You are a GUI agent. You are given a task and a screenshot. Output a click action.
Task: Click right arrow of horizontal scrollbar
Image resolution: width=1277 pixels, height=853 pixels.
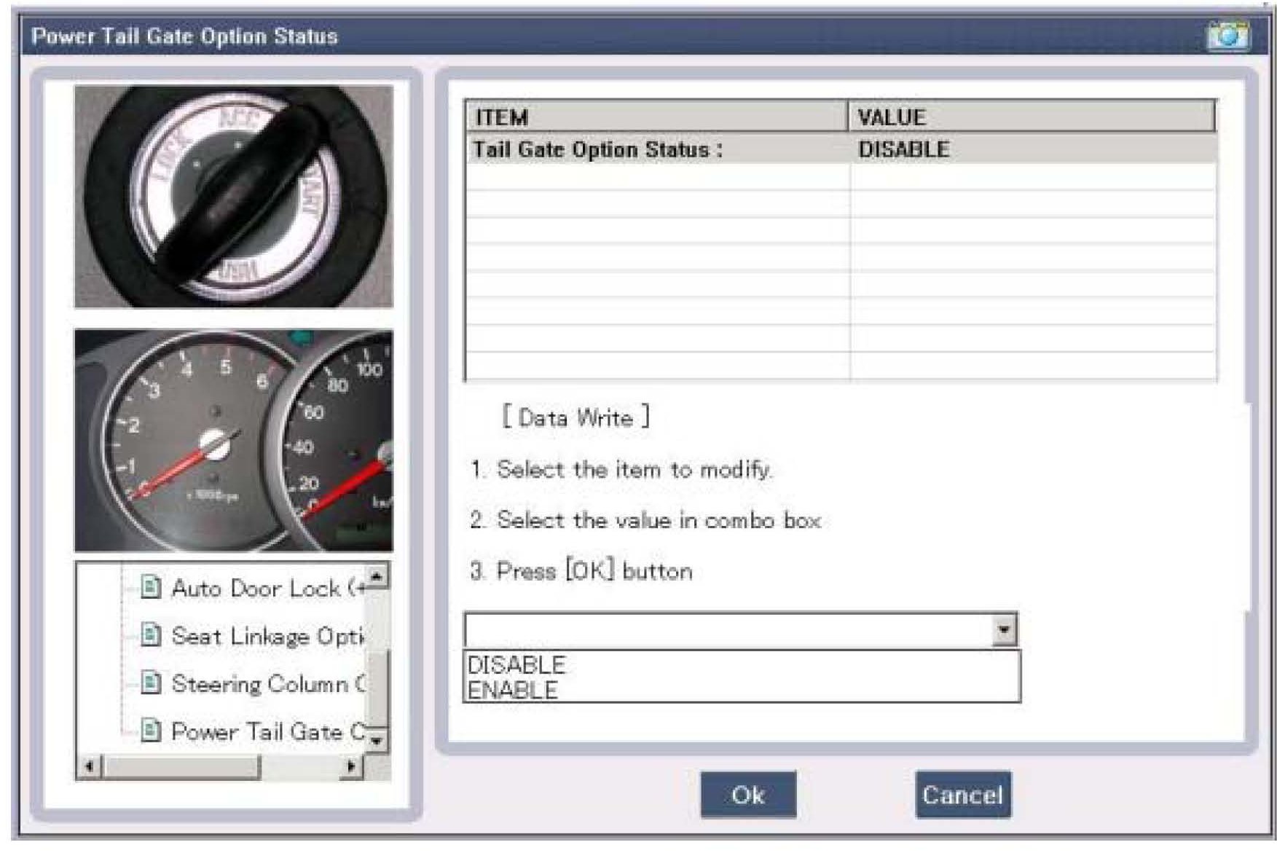(351, 766)
